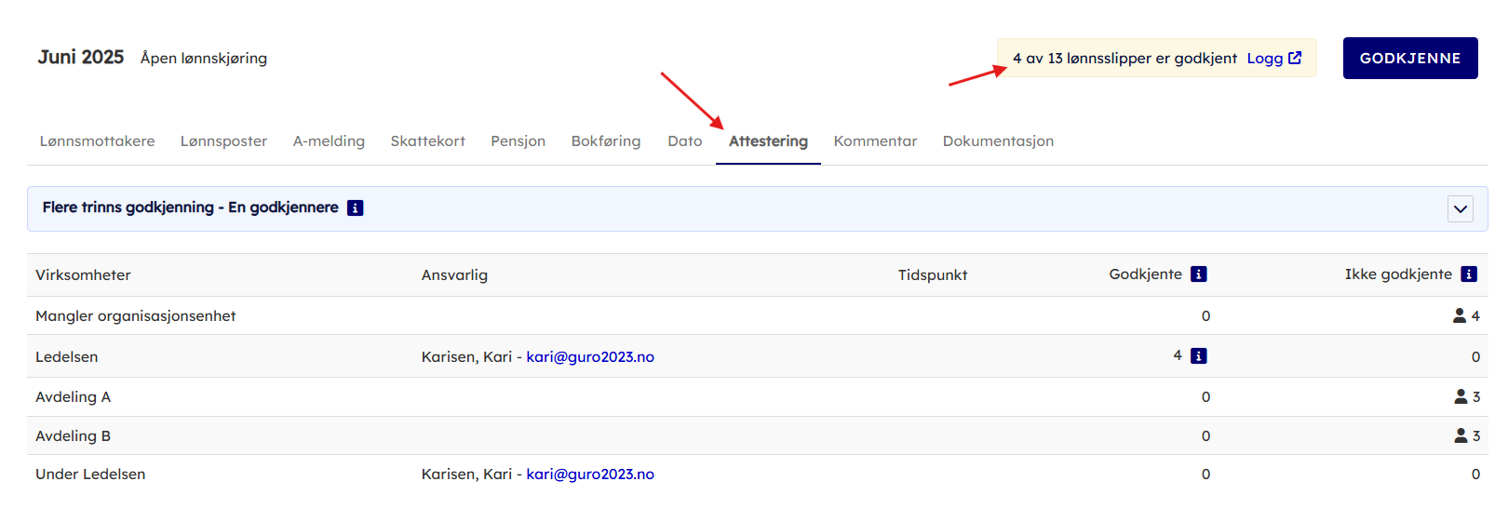The height and width of the screenshot is (508, 1508).
Task: Open the Logg link
Action: pos(1264,59)
